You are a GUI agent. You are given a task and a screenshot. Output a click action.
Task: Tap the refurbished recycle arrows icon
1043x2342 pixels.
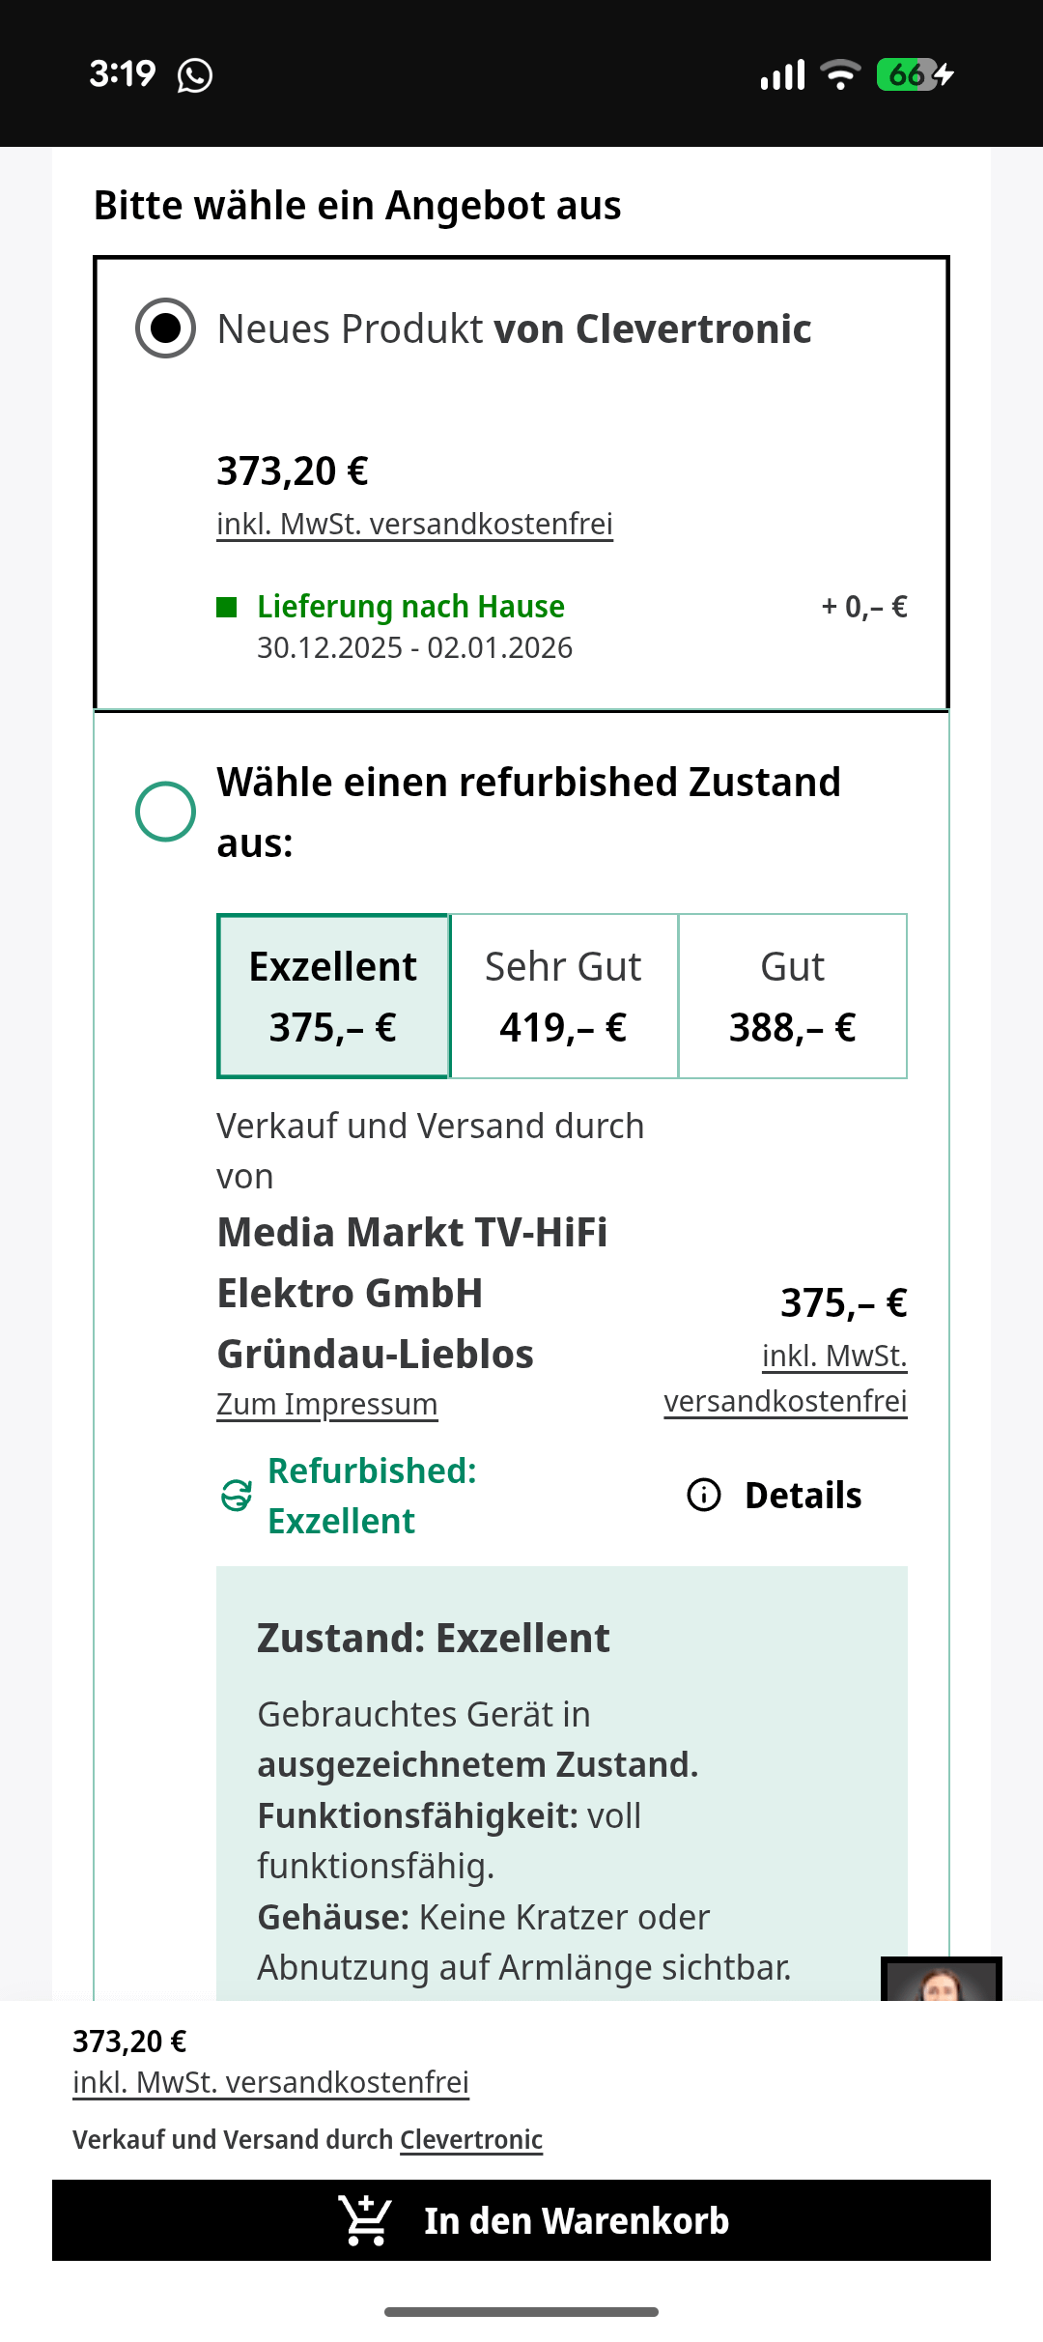pos(237,1495)
